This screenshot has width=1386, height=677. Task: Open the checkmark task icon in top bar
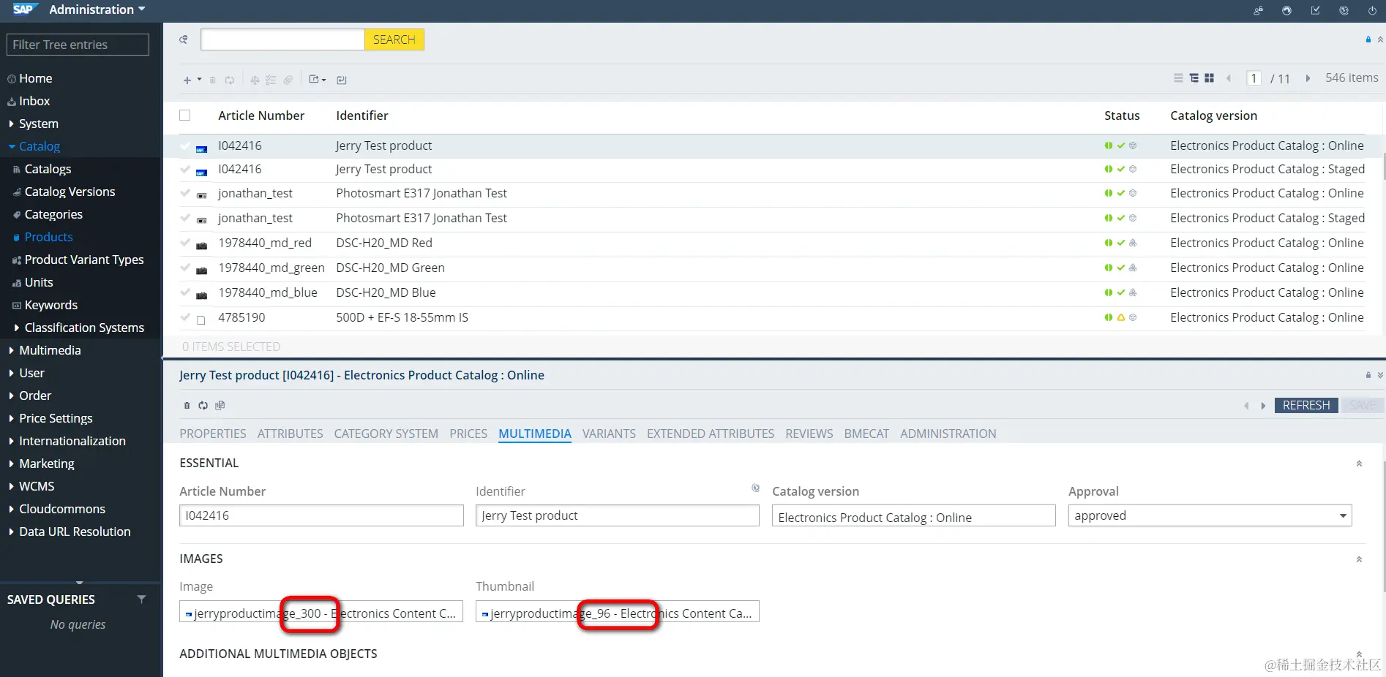tap(1315, 10)
